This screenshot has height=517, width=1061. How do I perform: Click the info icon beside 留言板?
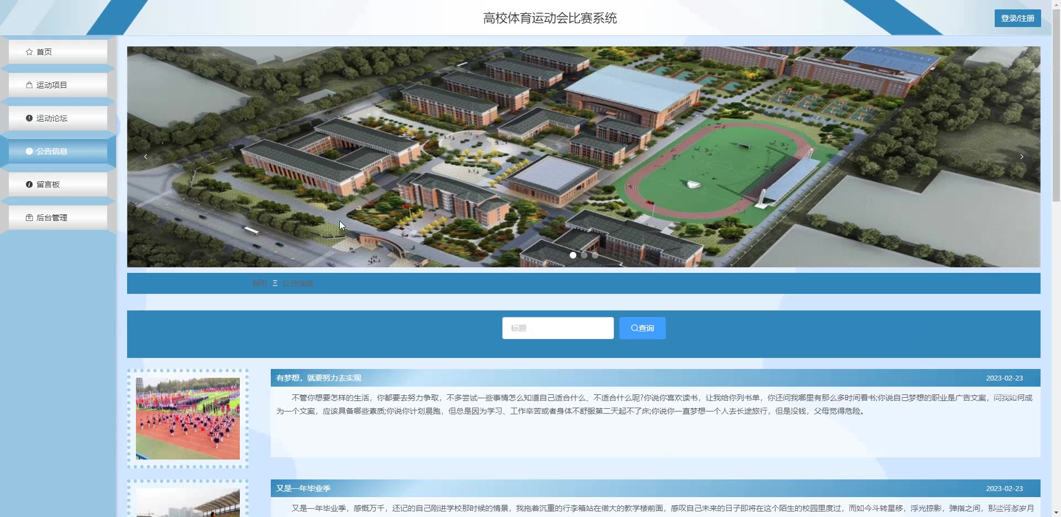pos(29,184)
